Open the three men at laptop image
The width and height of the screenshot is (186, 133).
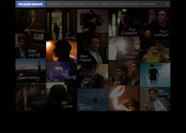point(31,97)
